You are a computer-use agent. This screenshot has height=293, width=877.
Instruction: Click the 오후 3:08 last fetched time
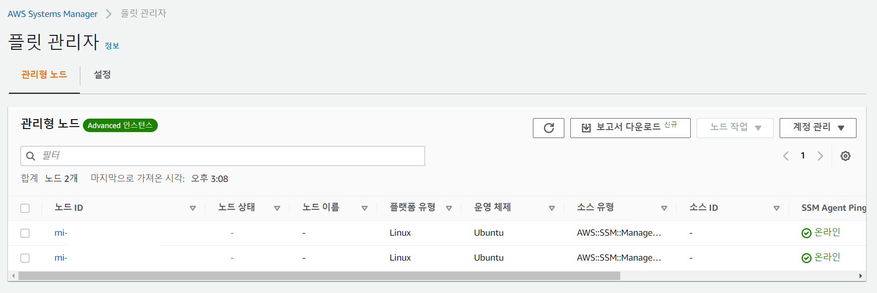coord(210,178)
